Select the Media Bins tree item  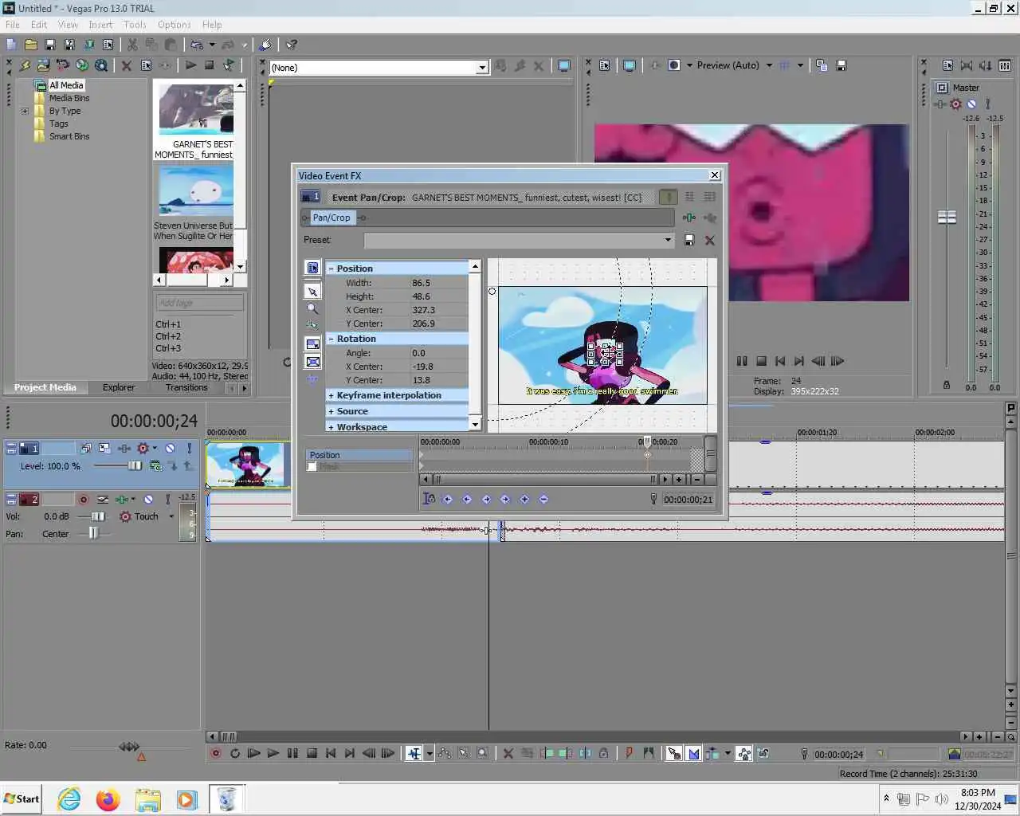69,98
